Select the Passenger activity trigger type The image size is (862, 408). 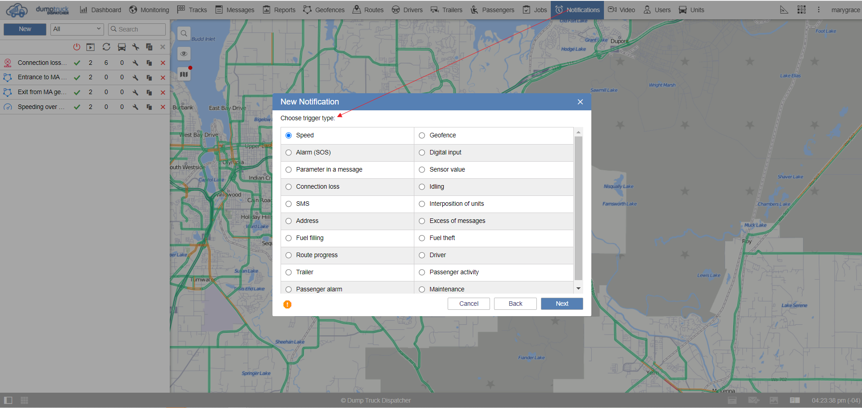coord(422,272)
